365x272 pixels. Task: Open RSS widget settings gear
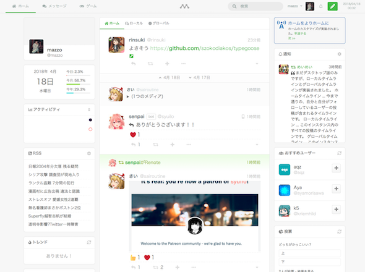tap(89, 153)
